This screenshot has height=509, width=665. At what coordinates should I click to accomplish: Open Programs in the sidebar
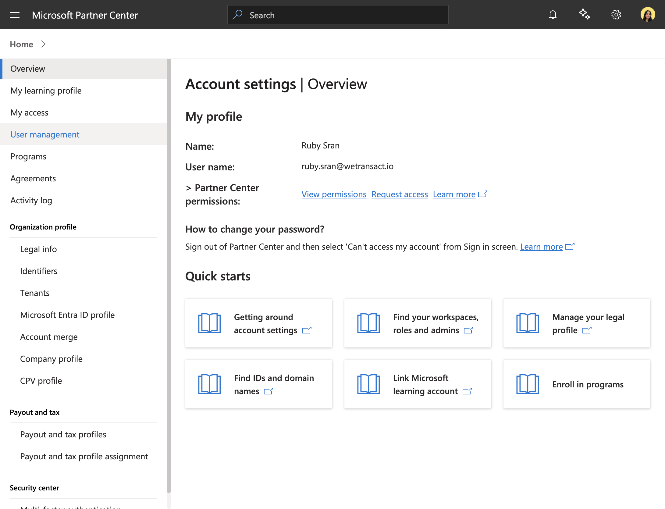coord(84,156)
